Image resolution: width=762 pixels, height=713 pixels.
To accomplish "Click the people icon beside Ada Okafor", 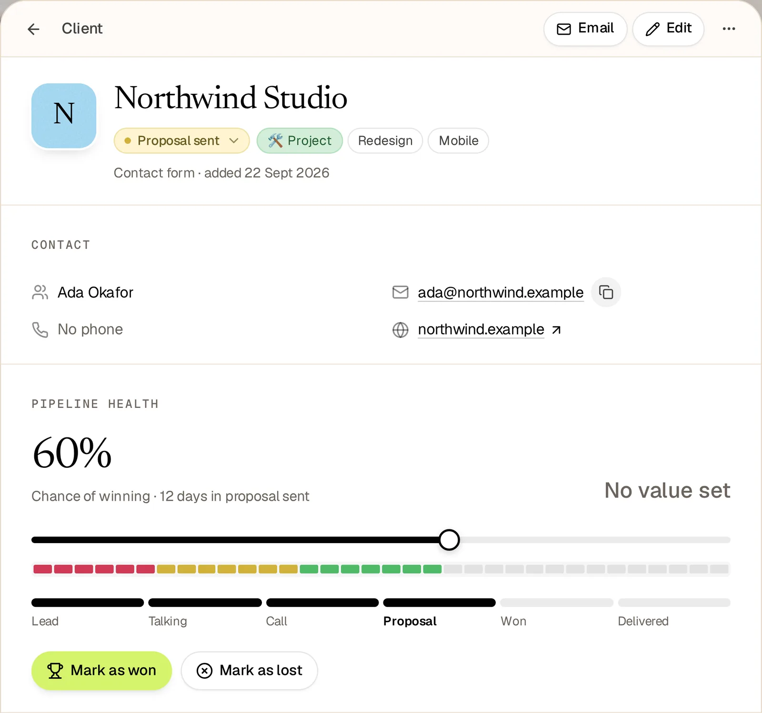I will point(40,292).
